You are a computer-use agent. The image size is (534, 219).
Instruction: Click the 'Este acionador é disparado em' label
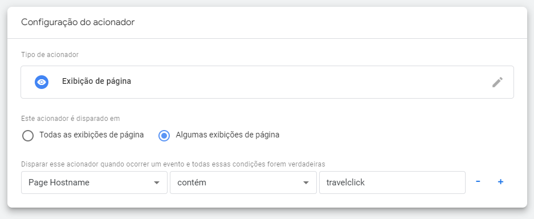(x=71, y=119)
